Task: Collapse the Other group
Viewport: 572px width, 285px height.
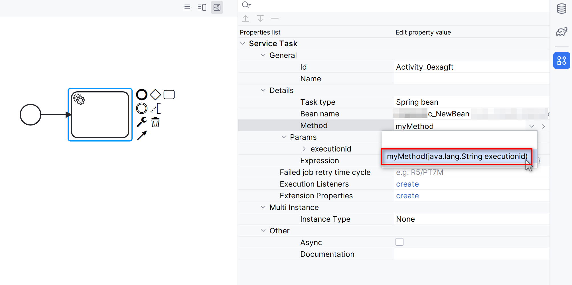Action: 263,231
